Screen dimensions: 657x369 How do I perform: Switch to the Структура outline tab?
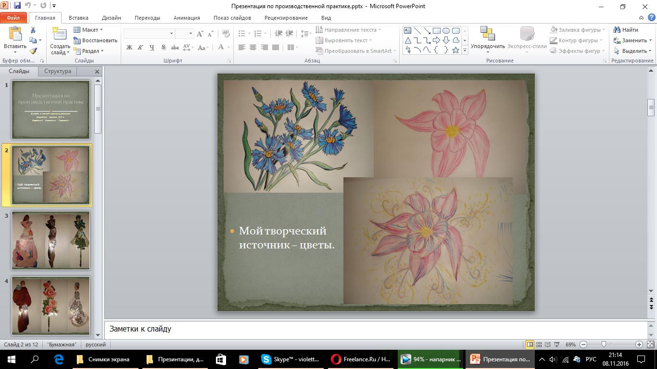coord(58,71)
